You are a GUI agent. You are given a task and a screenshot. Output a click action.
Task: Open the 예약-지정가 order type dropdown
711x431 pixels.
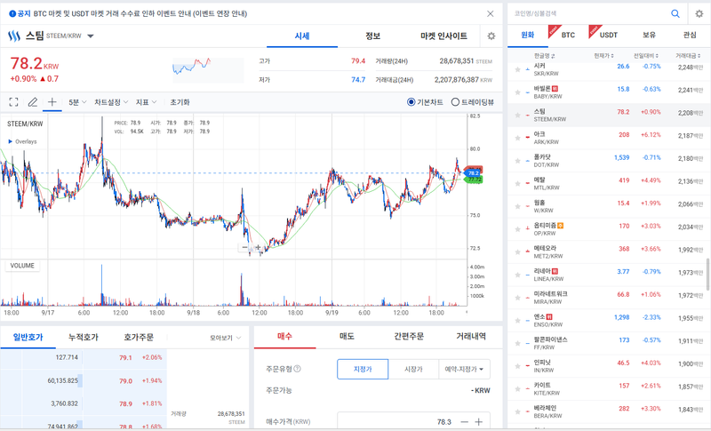464,369
